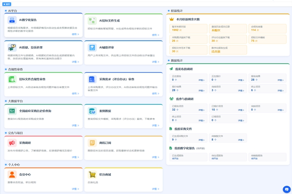Image resolution: width=292 pixels, height=194 pixels.
Task: Open 详情 link on AI辅助评审 card
Action: click(x=155, y=62)
